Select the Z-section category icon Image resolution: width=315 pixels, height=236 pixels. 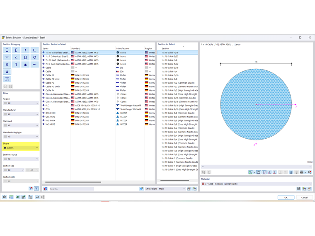[x=16, y=65]
